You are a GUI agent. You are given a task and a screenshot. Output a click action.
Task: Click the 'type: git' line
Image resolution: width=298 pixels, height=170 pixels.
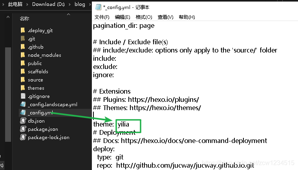pyautogui.click(x=110, y=157)
